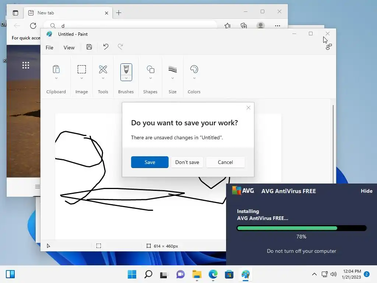Open the Edge profile avatar
377x283 pixels.
click(261, 25)
